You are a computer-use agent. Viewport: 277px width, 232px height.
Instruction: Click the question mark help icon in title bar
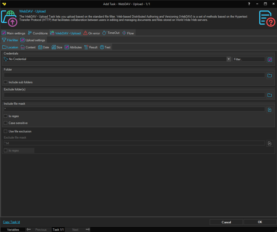(249, 4)
